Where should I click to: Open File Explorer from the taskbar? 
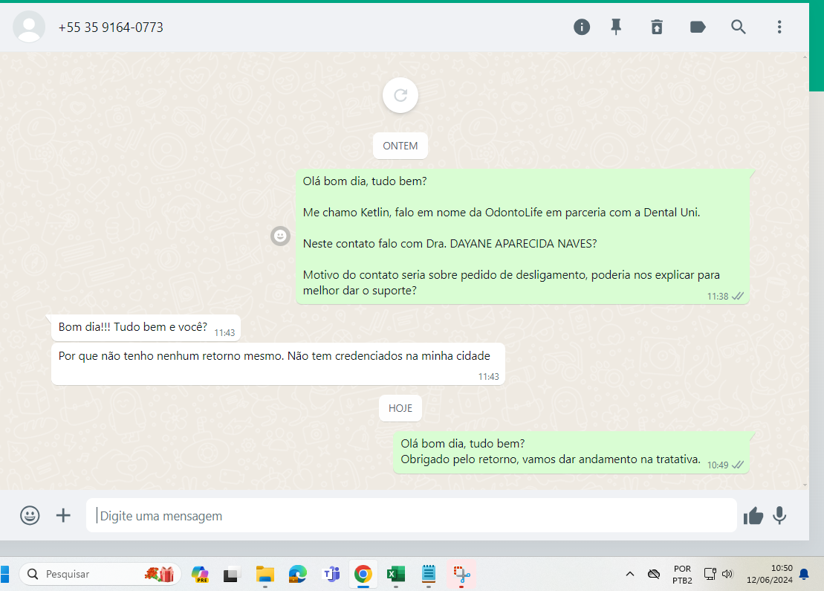(x=265, y=574)
